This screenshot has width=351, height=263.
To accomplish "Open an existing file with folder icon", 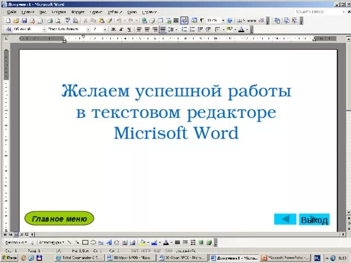I will click(16, 21).
